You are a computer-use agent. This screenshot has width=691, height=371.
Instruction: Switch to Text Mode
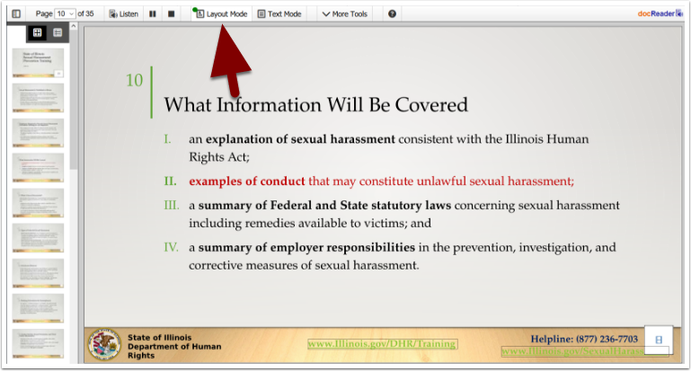(279, 14)
